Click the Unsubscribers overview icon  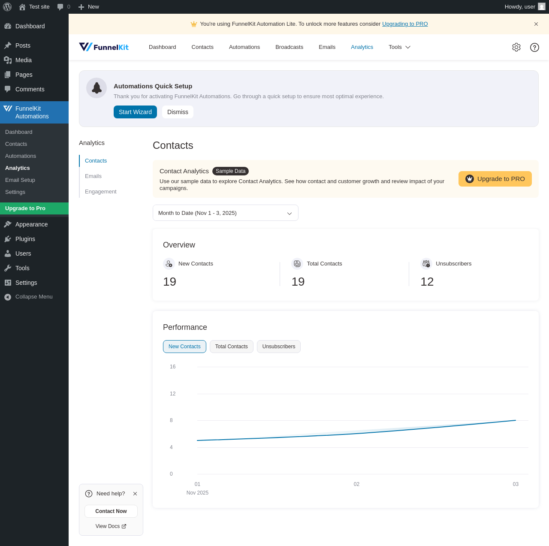(426, 264)
